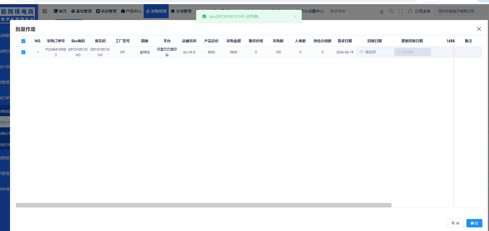489x231 pixels.
Task: Click the 平台 column header
Action: pos(167,41)
